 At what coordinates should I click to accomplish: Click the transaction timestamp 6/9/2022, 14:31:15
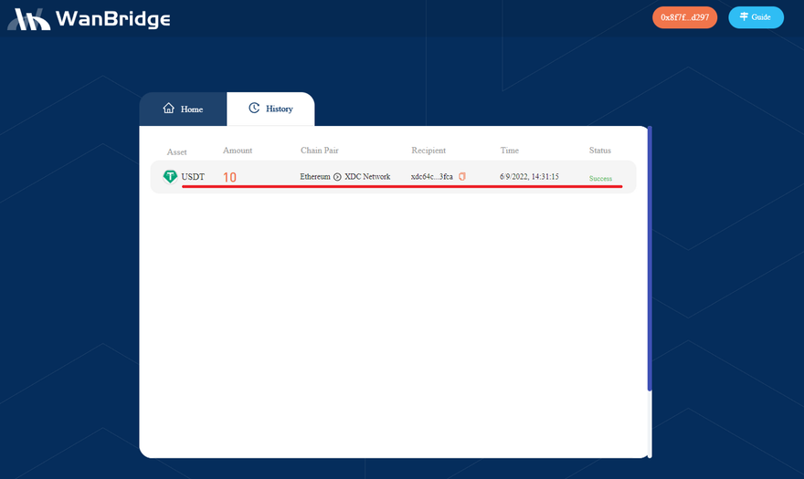click(529, 177)
